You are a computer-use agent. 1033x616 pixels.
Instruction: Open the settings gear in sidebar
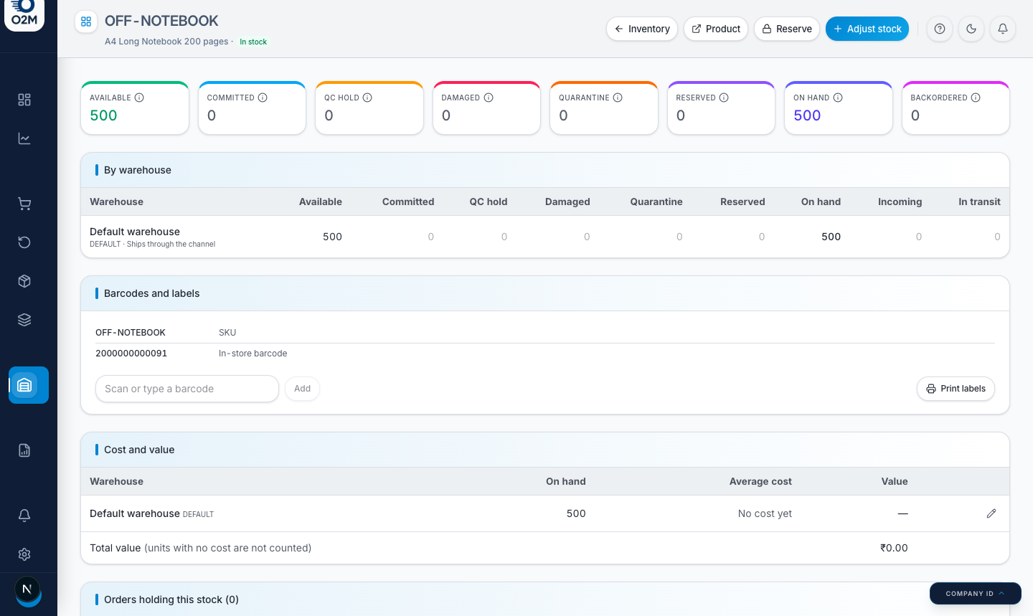click(24, 554)
